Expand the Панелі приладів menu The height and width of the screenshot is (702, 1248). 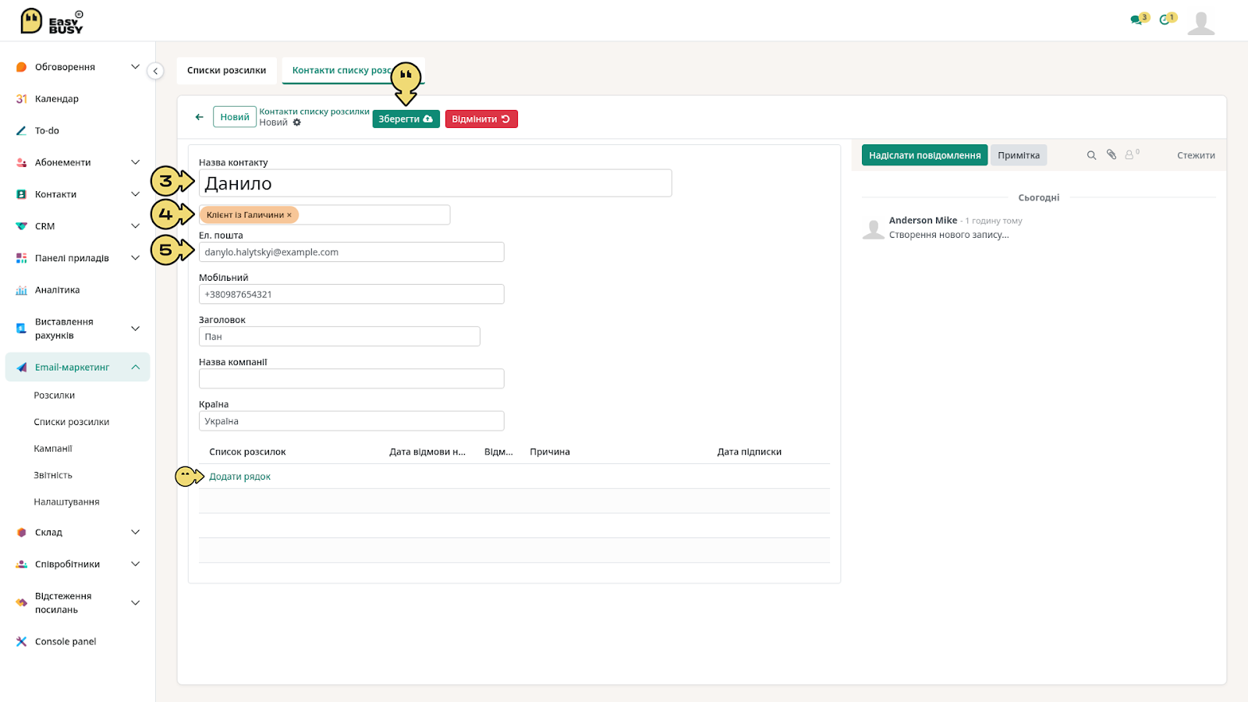(x=135, y=258)
